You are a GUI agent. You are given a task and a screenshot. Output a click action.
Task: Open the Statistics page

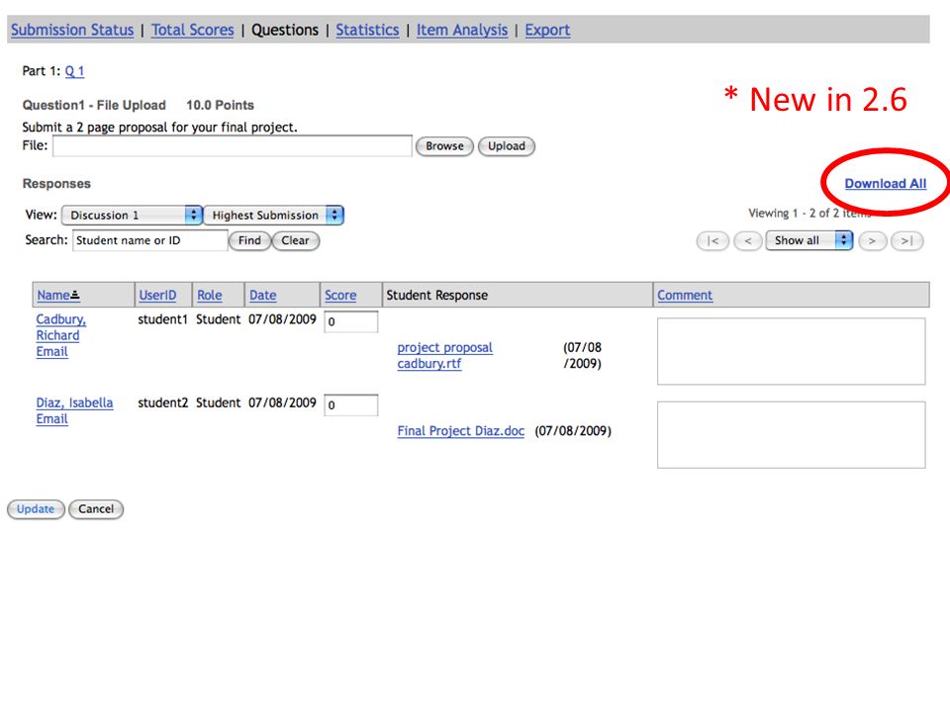[x=367, y=30]
